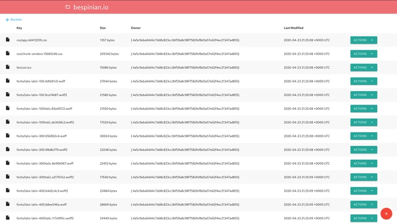397x224 pixels.
Task: Click the Key column header
Action: (x=19, y=28)
